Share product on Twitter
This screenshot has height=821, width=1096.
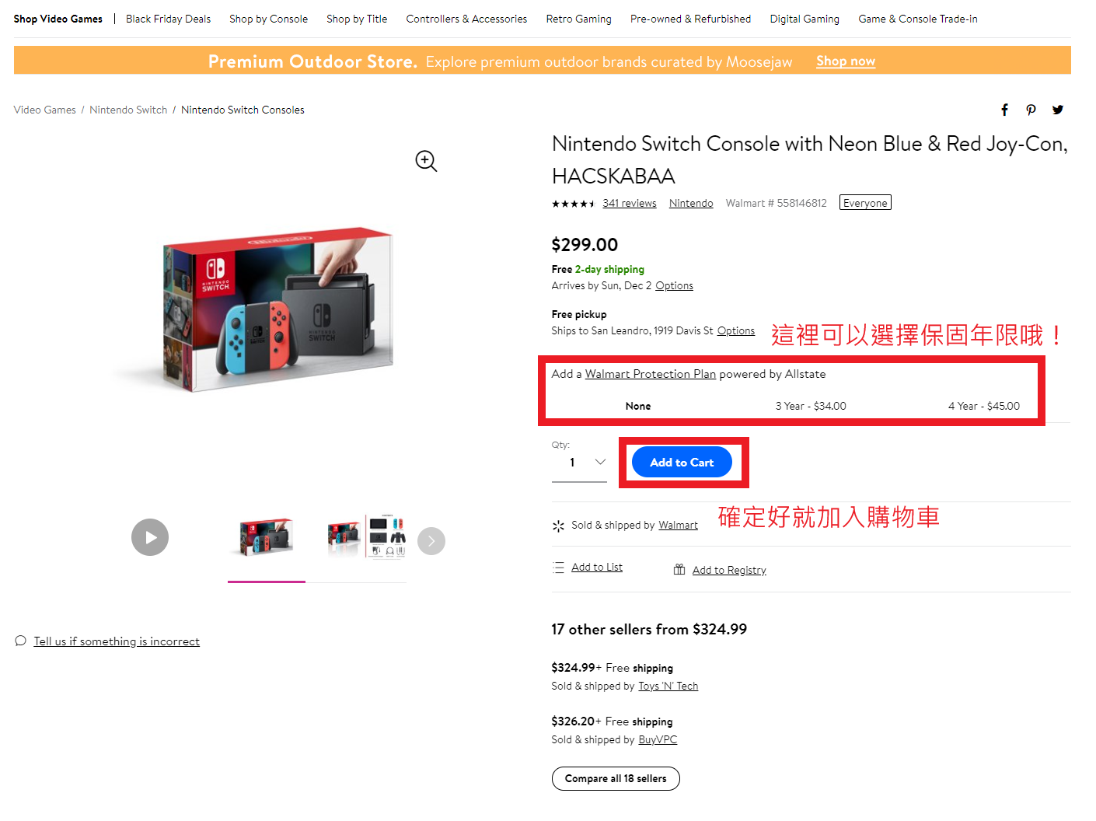[1058, 110]
